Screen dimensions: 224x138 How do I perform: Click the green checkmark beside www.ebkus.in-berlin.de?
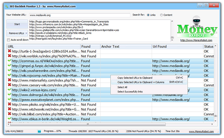click(x=10, y=119)
